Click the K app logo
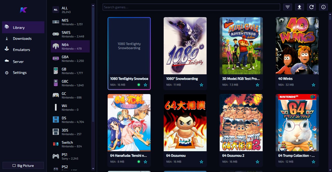Image resolution: width=332 pixels, height=172 pixels. (23, 10)
